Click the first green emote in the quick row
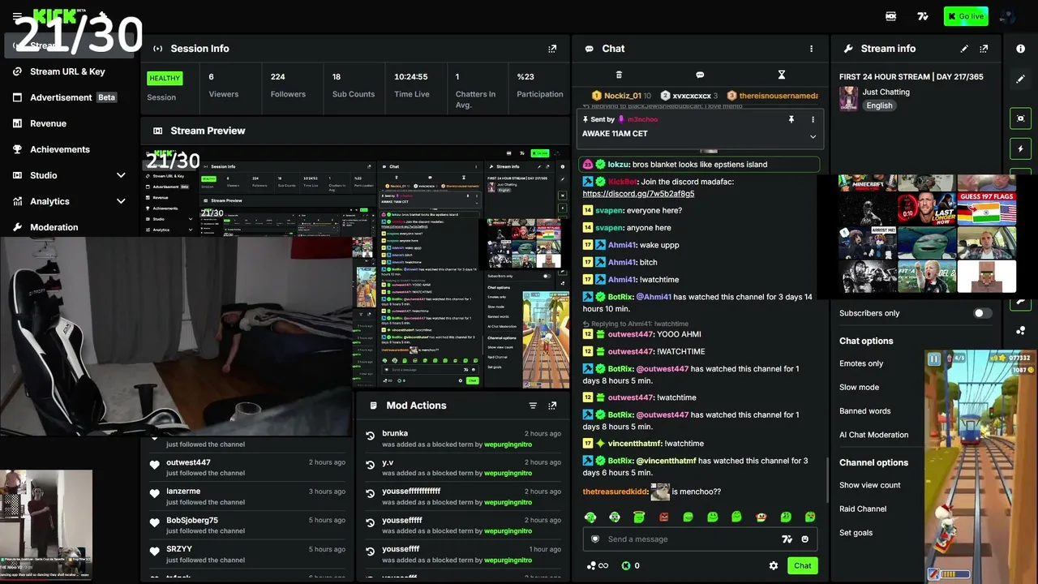 (x=590, y=517)
